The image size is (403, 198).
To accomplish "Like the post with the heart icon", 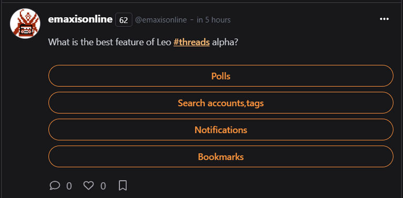I will click(x=89, y=185).
